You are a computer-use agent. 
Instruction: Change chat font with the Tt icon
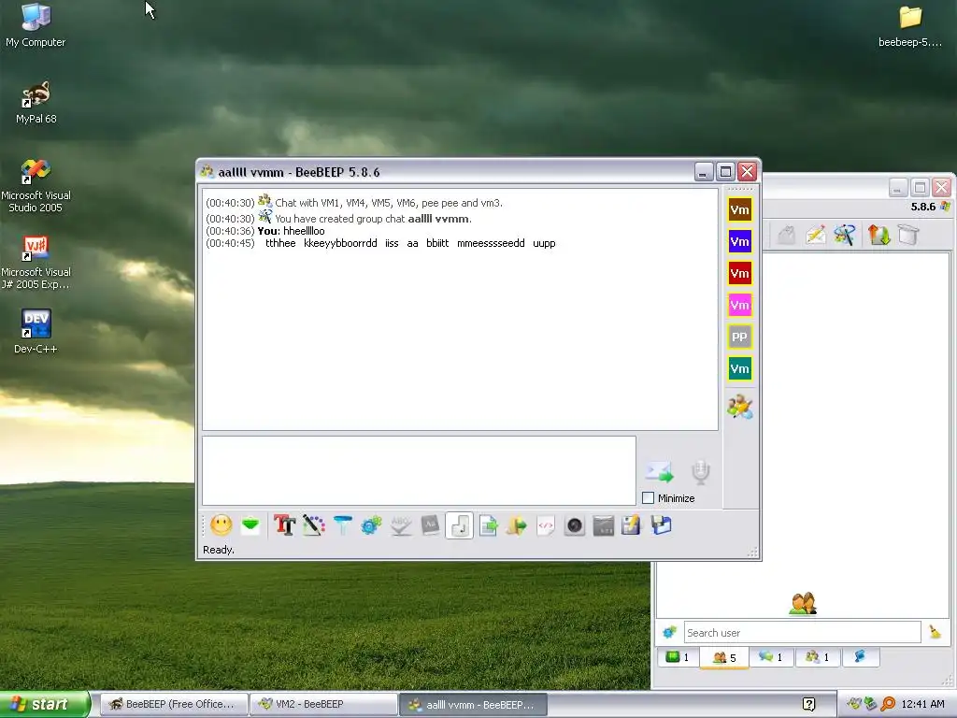(x=284, y=525)
